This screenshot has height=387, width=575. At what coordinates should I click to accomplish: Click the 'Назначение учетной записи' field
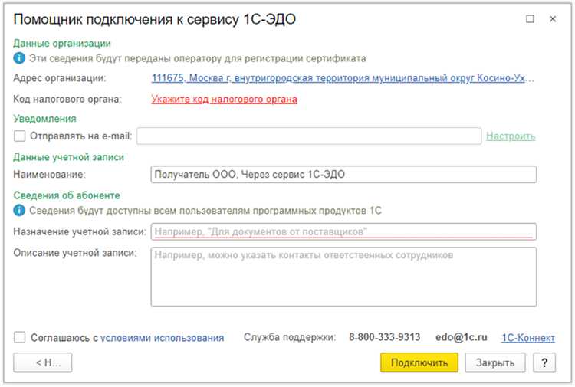(343, 231)
